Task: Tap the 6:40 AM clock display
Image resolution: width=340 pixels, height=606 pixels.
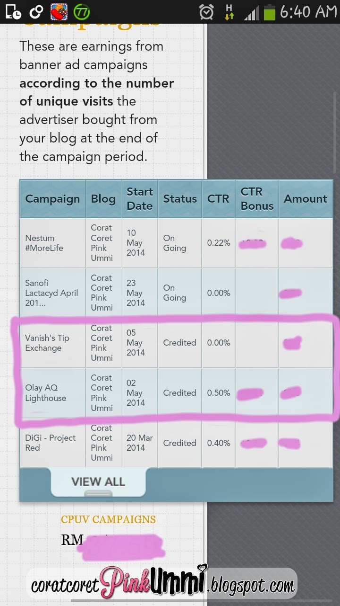Action: coord(307,12)
